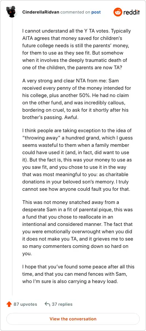Click the 'View the conversation' button

[x=73, y=319]
